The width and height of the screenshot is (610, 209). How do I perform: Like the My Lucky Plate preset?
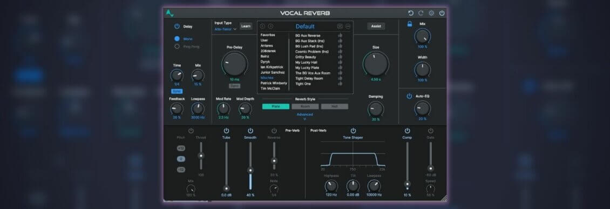pos(340,68)
